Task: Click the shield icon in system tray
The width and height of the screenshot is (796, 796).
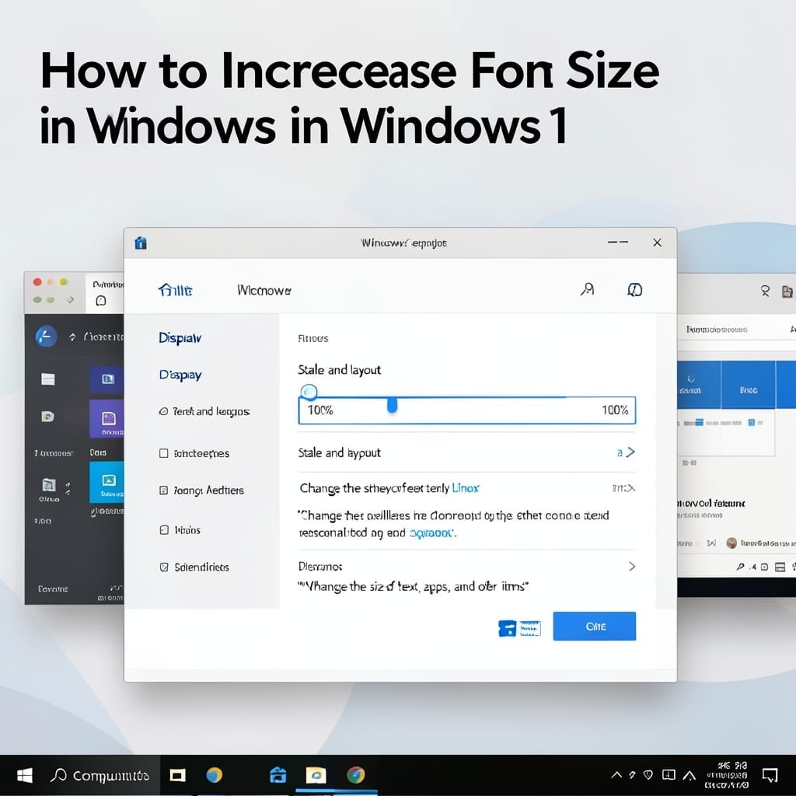Action: (648, 775)
